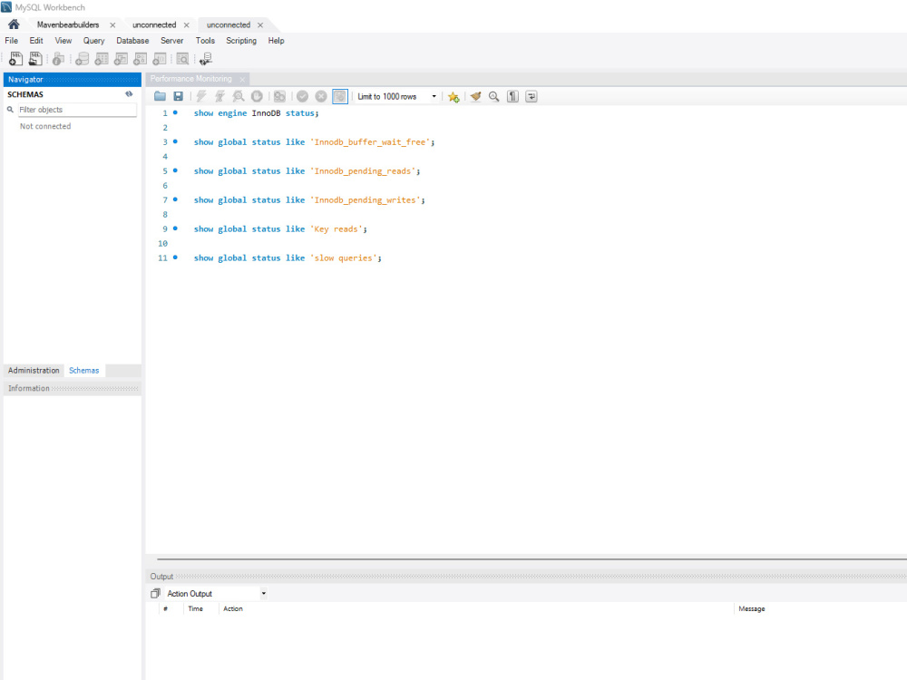This screenshot has width=907, height=680.
Task: Click the statement marker dot on line 5
Action: click(175, 170)
